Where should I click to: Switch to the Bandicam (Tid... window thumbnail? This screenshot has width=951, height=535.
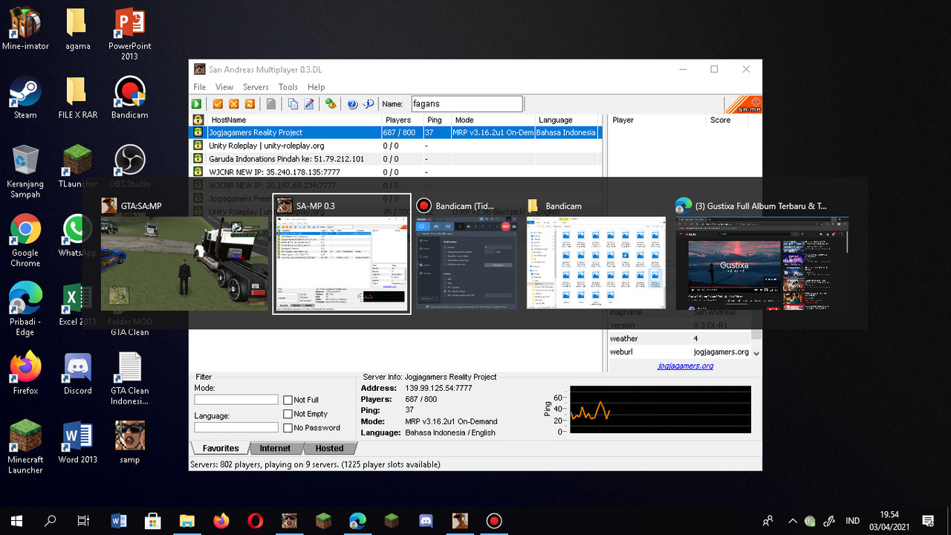click(466, 255)
